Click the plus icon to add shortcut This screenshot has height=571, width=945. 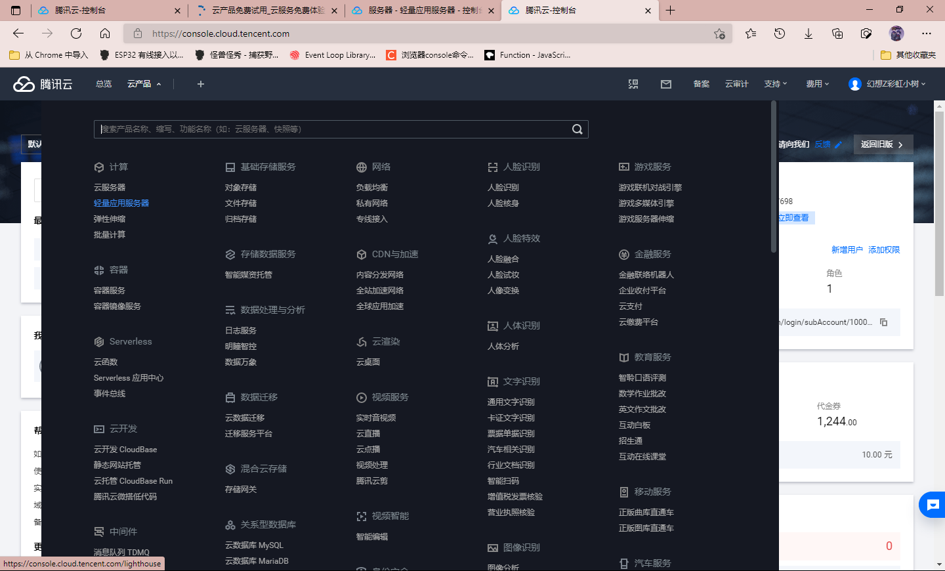tap(201, 84)
